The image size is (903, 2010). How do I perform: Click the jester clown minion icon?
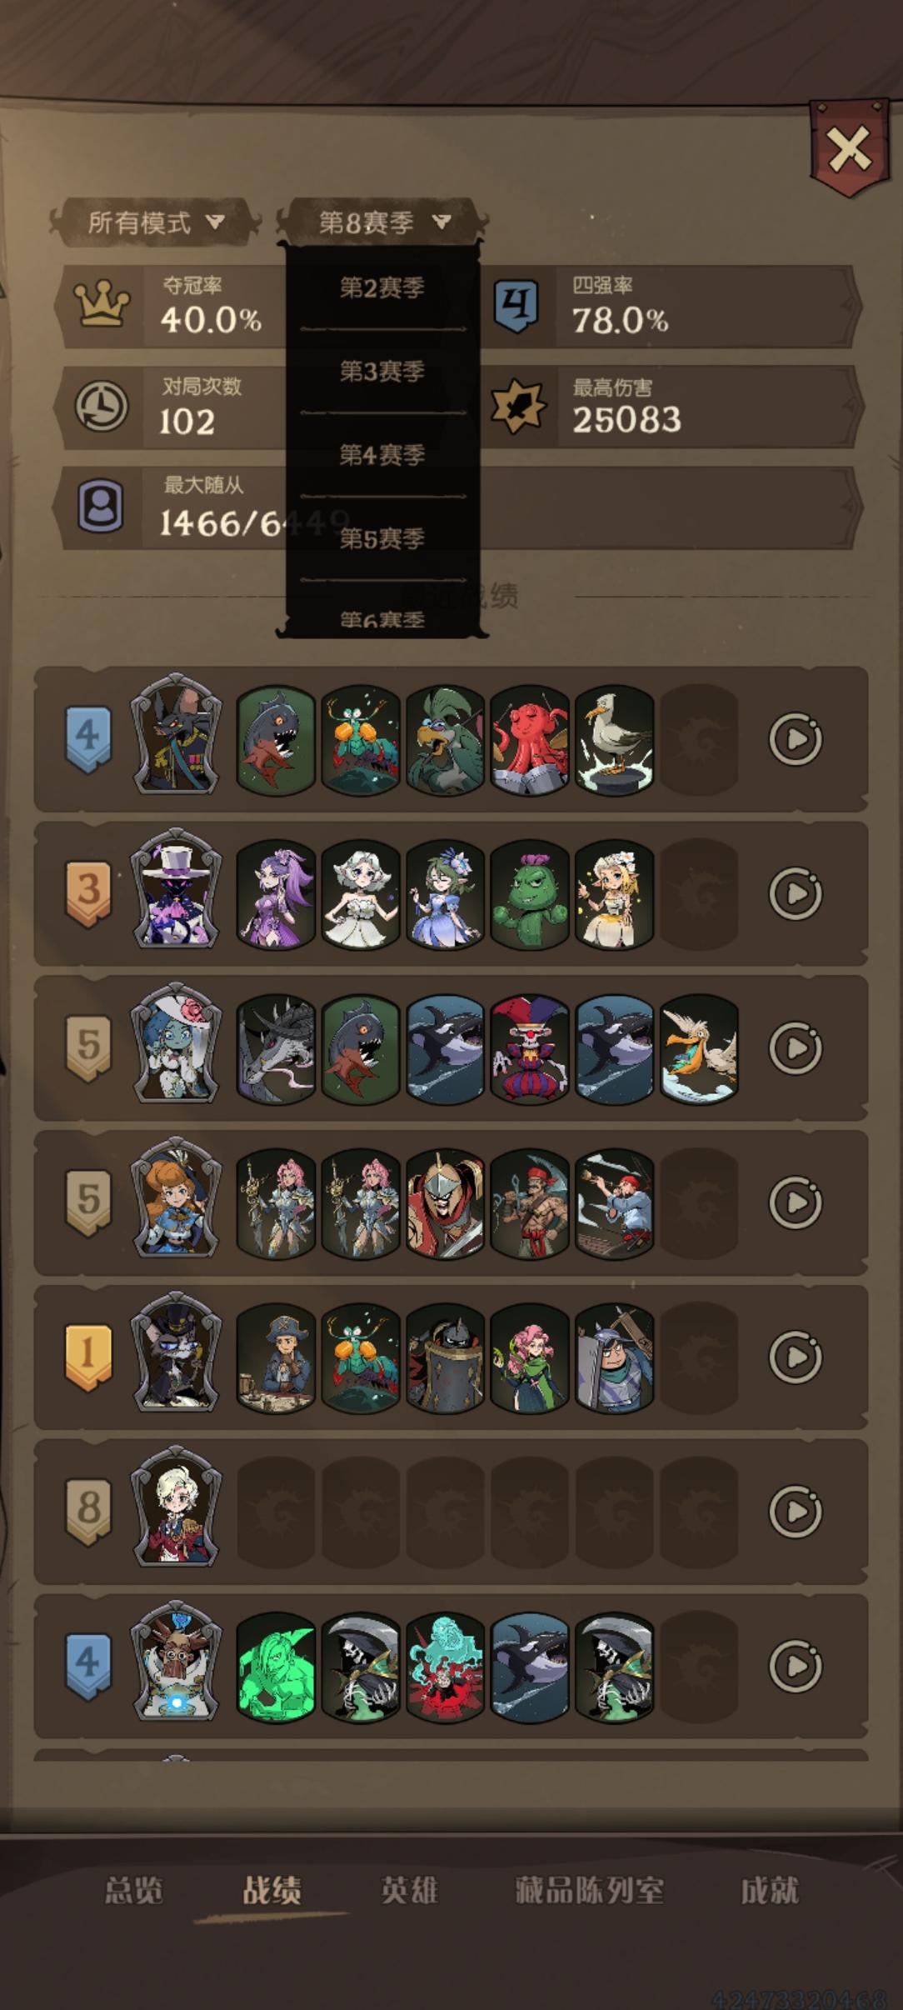(530, 1048)
